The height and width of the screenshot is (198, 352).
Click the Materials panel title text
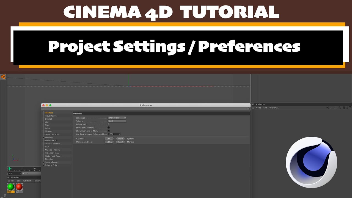[15, 177]
